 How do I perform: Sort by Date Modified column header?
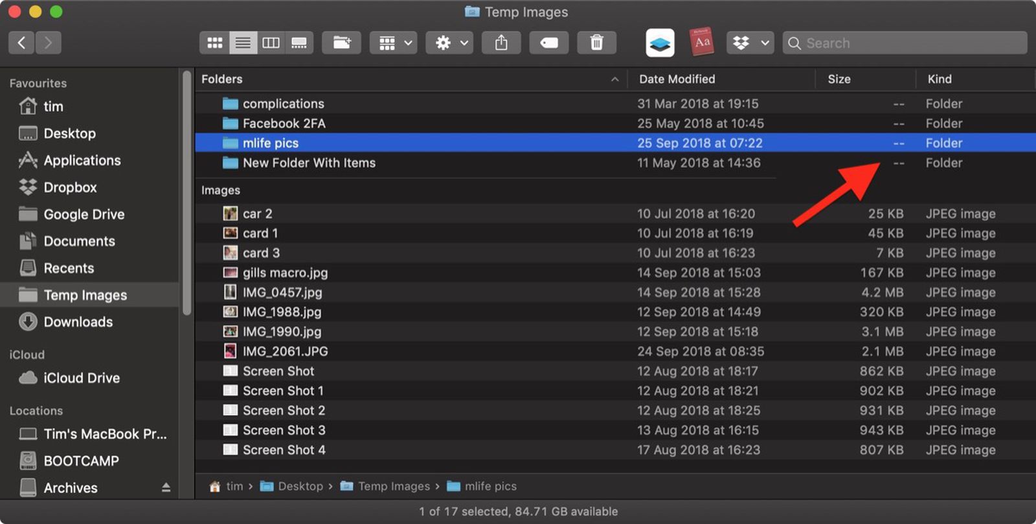click(677, 79)
